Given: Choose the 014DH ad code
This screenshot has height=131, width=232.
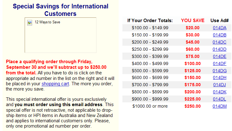Looking at the screenshot, I should click(x=220, y=77).
